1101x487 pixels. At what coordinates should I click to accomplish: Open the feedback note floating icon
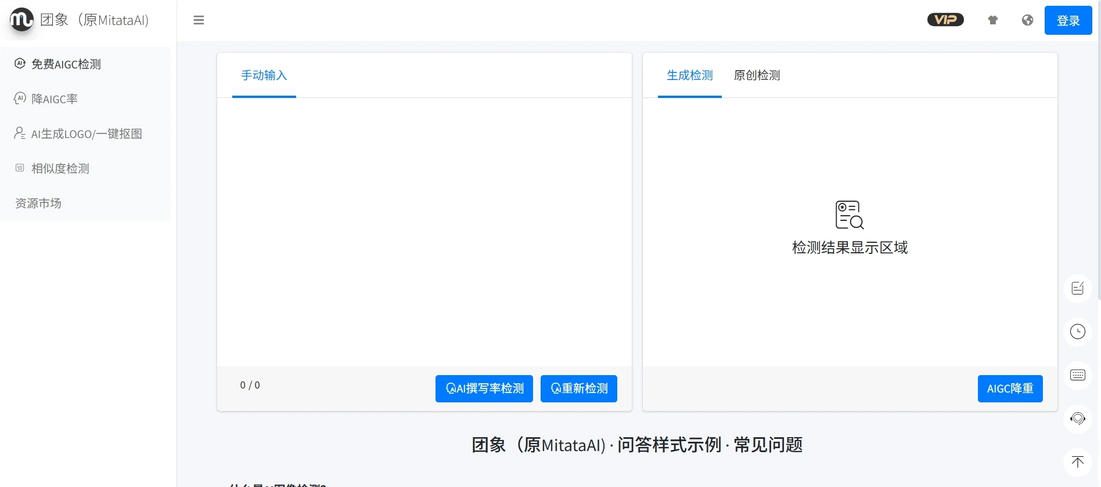tap(1078, 288)
